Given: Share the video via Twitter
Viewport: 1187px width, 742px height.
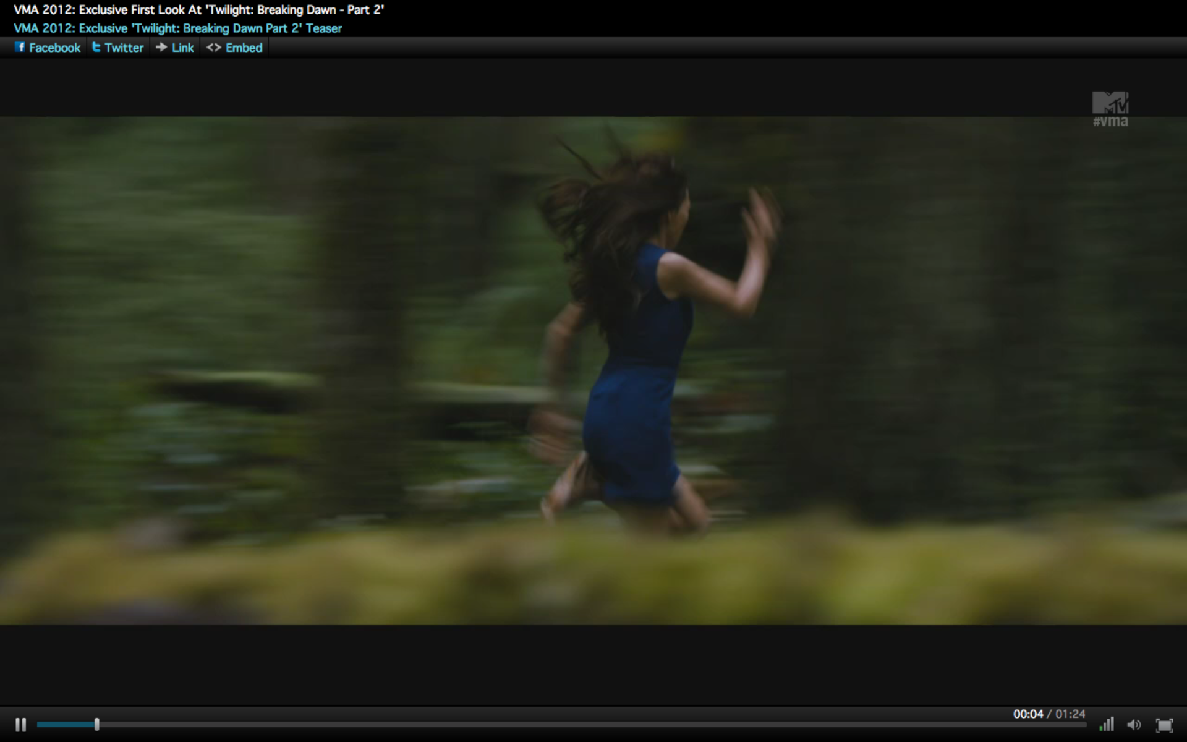Looking at the screenshot, I should pos(124,48).
